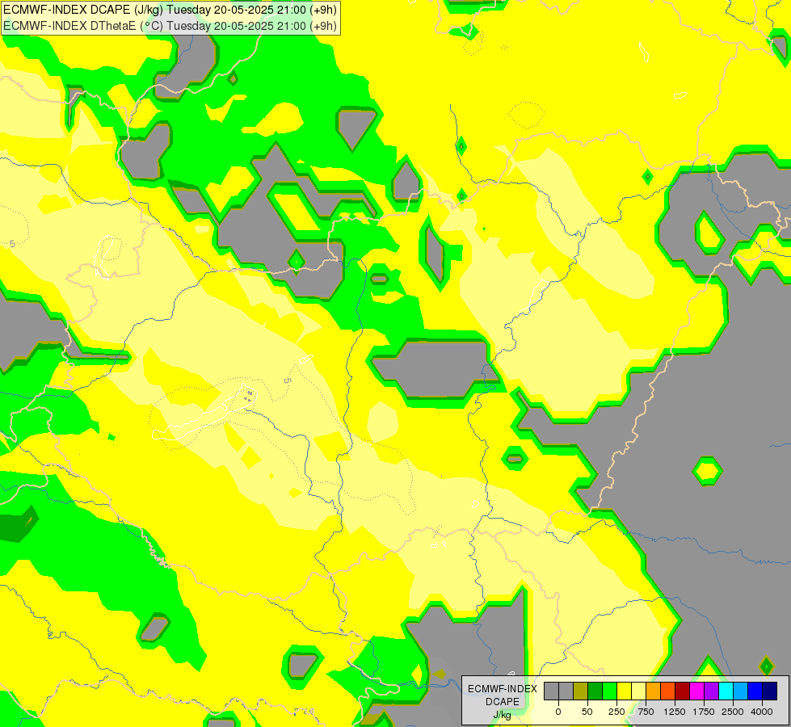791x727 pixels.
Task: Pick the orange-red legend swatch
Action: click(667, 691)
